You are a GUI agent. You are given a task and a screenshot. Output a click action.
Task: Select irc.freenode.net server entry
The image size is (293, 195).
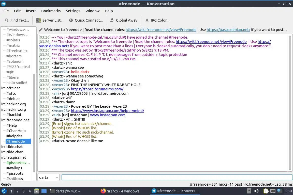point(15,120)
